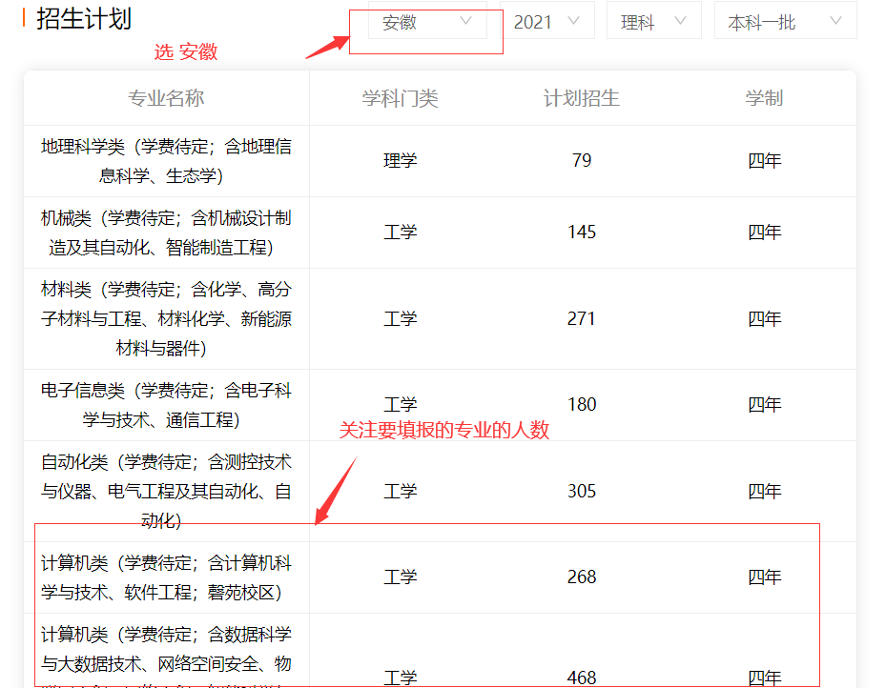Viewport: 886px width, 688px height.
Task: Click 工学 category in 电子信息类 row
Action: point(400,405)
